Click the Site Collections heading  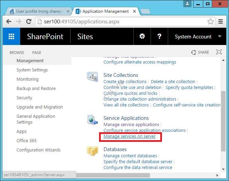(x=121, y=75)
